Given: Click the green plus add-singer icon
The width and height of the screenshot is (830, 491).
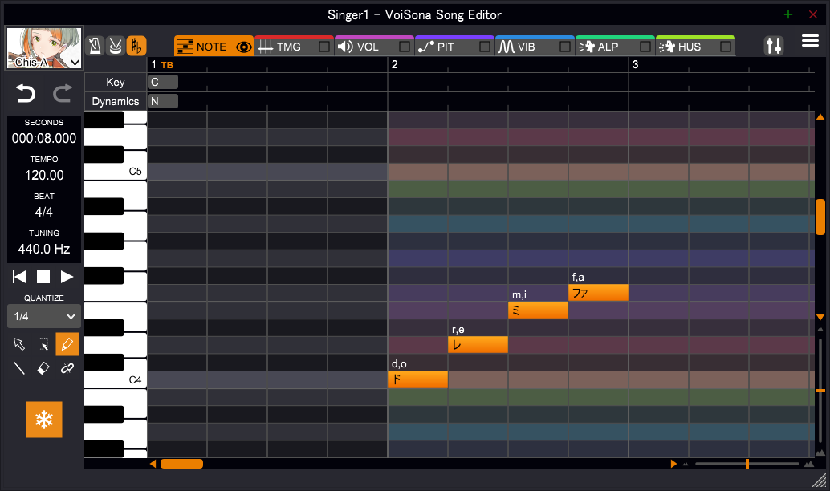Looking at the screenshot, I should coord(788,14).
